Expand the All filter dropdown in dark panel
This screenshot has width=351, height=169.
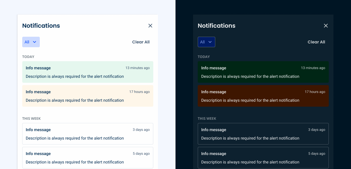pyautogui.click(x=207, y=42)
